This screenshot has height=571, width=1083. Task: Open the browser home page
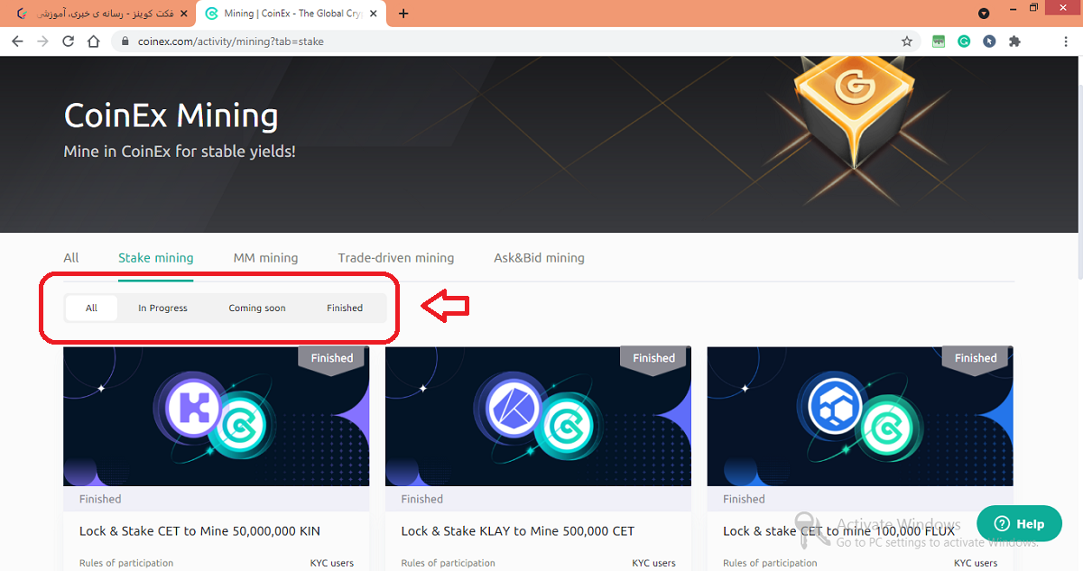93,41
